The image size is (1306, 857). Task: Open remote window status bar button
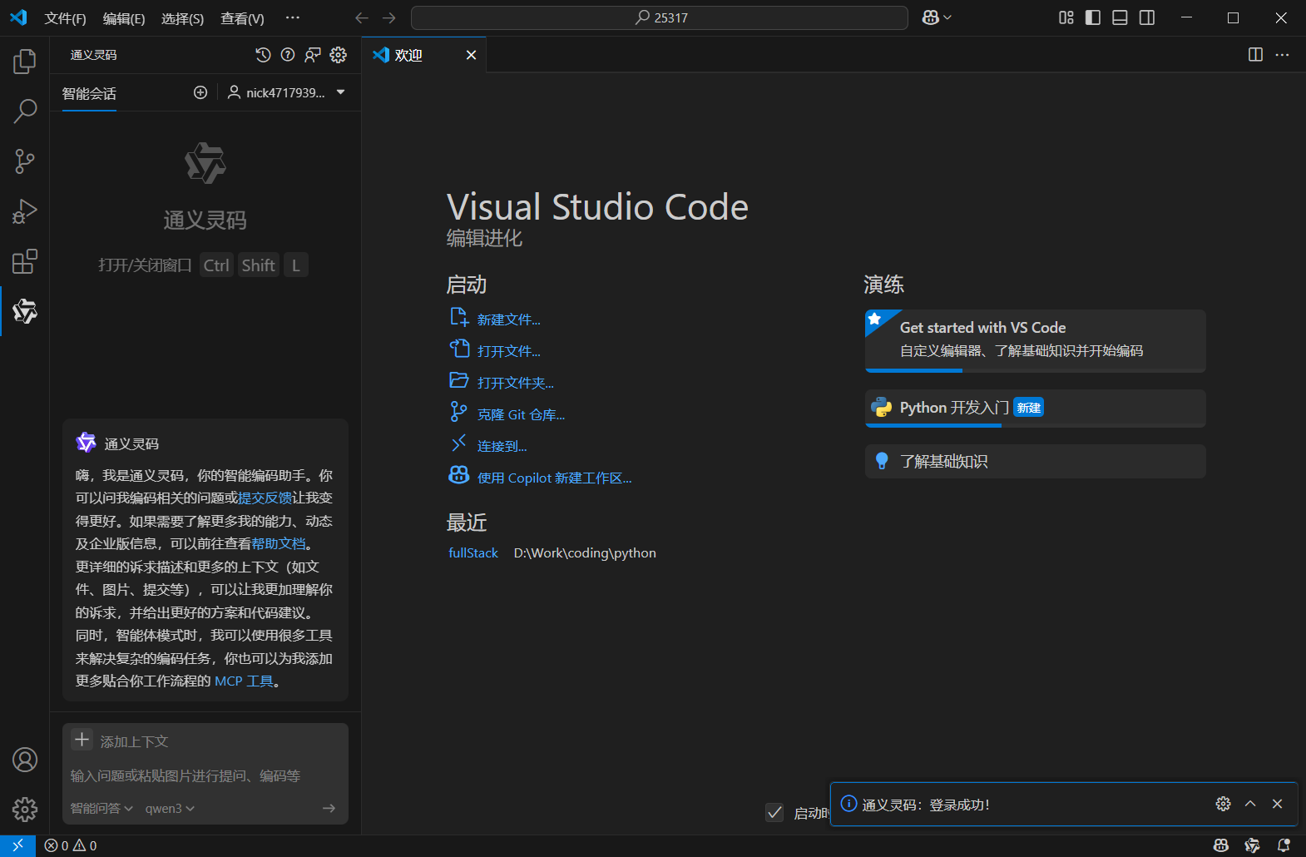pos(17,845)
